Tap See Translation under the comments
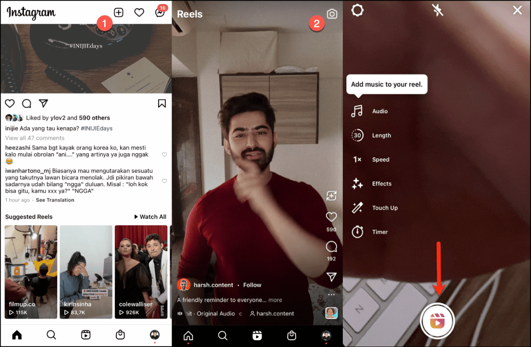531x347 pixels. click(55, 200)
